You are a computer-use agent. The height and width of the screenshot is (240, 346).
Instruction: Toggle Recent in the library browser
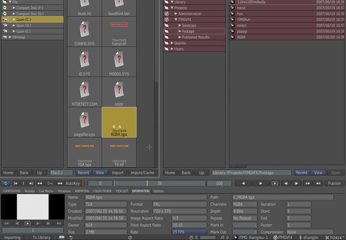301,172
